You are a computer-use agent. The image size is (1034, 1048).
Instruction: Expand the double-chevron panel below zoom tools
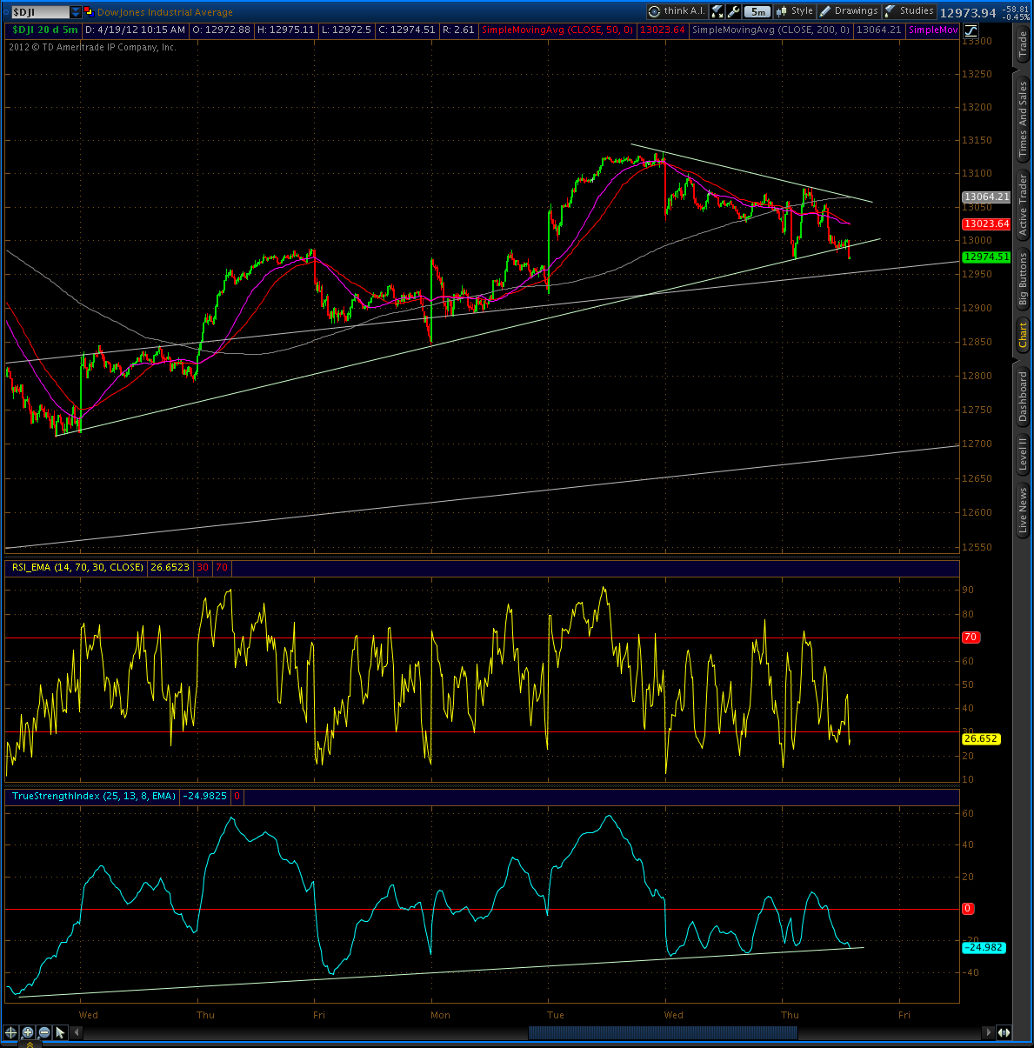pos(28,1044)
